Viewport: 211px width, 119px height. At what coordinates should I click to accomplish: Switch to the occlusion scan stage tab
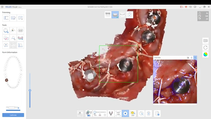[x=122, y=15]
